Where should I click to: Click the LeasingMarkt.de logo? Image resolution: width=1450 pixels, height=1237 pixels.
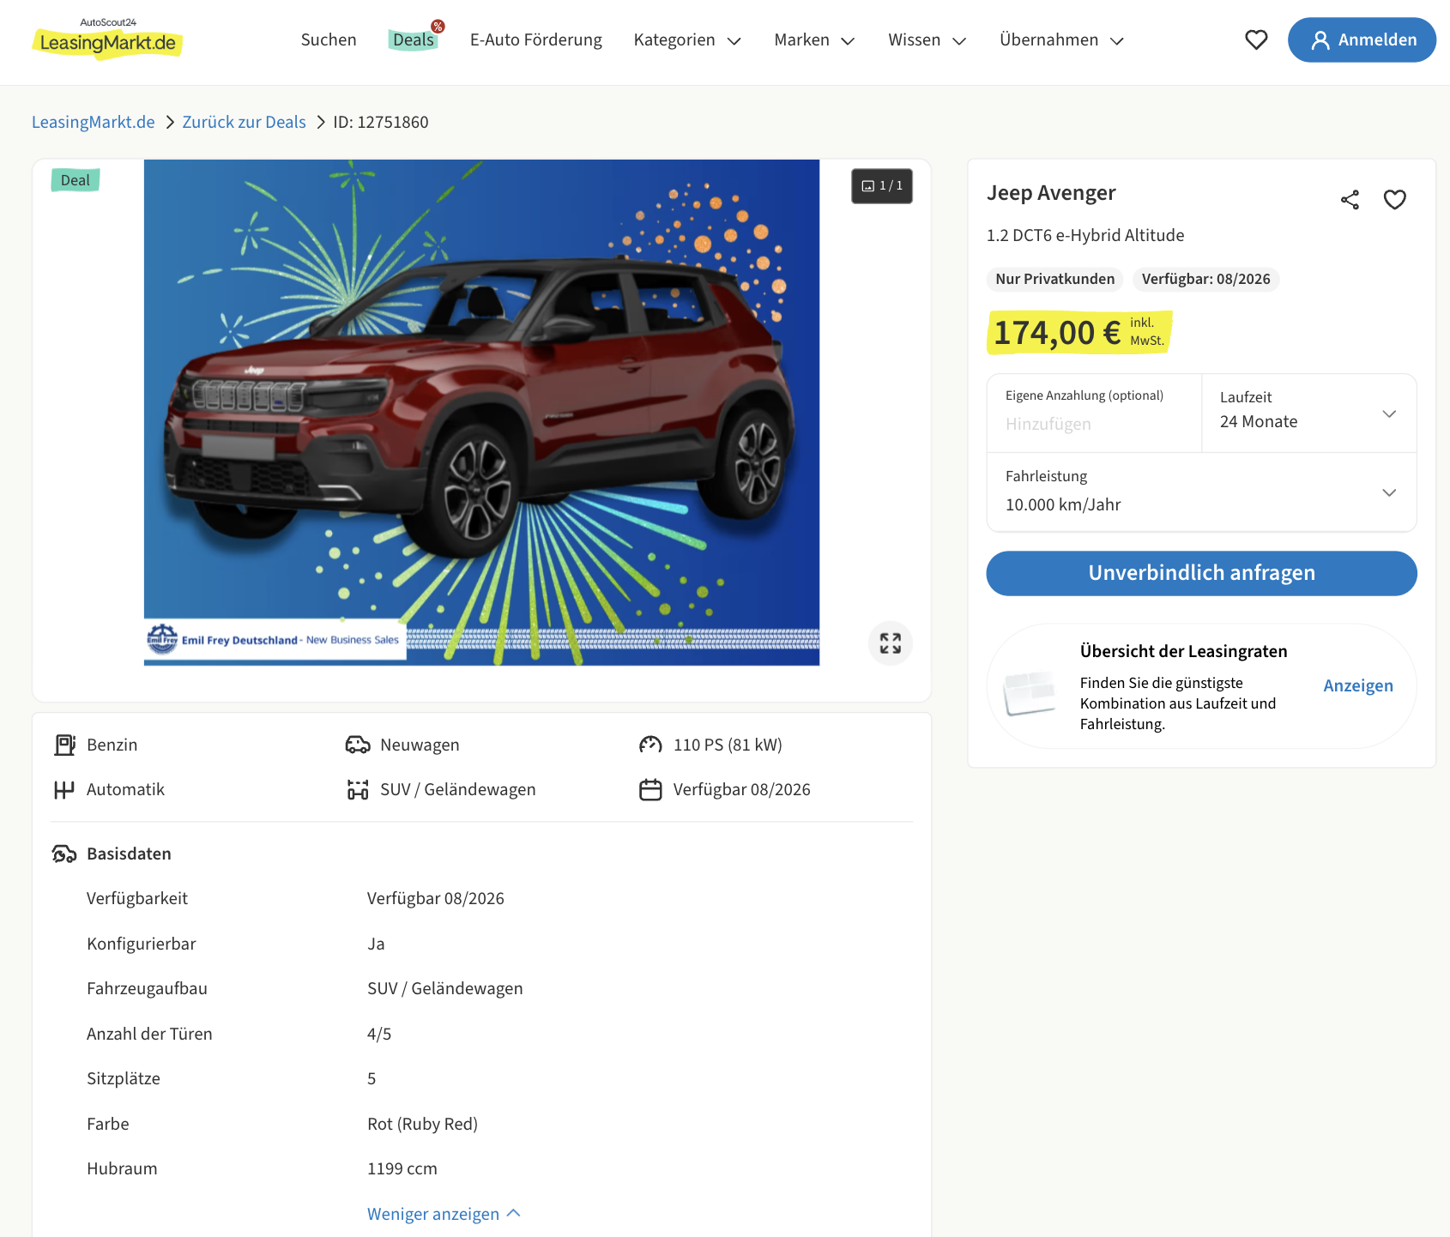tap(108, 40)
